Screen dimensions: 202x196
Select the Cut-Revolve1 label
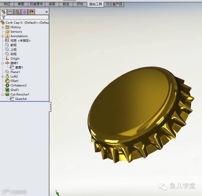20,95
